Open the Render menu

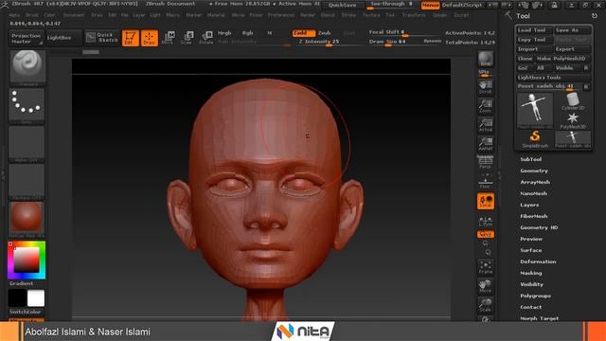pos(308,15)
